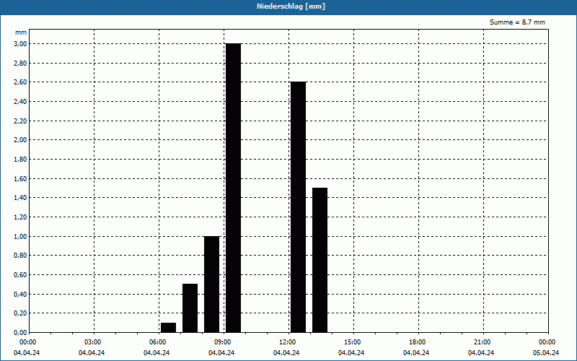Screen dimensions: 577x361
Task: Click the '2,80' y-axis label
Action: (x=20, y=63)
